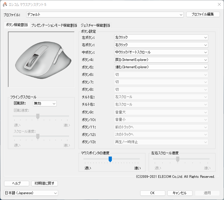224x200 pixels.
Task: Click the 初期値に戻す button
Action: (44, 183)
